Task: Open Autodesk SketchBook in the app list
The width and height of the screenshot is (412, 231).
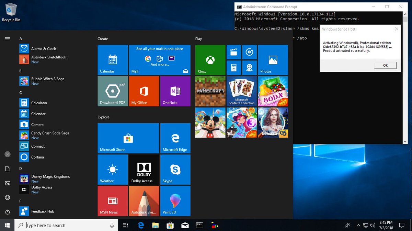Action: coord(55,59)
